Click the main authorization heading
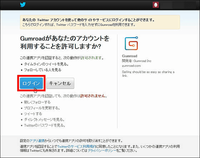 point(65,42)
